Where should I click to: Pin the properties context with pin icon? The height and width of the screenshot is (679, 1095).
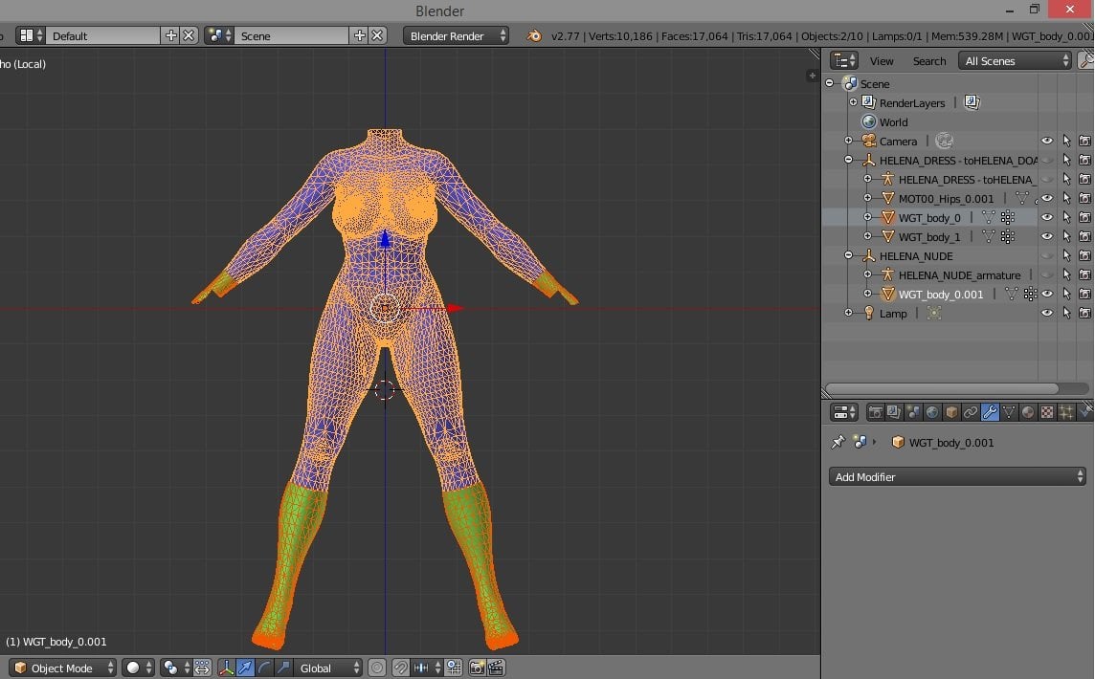838,442
